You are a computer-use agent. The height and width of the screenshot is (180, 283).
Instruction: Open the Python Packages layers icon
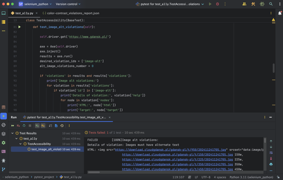pos(4,134)
